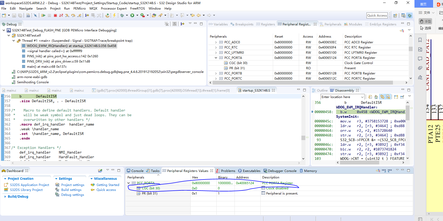Open the FreeRTOS menu

137,8
